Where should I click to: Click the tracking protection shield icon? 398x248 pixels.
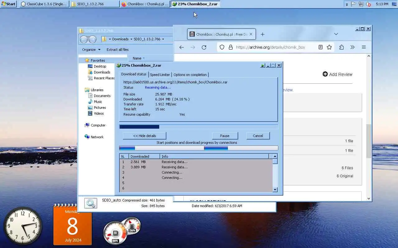222,47
